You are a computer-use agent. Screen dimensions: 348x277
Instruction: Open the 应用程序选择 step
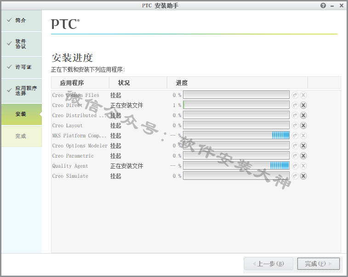tap(22, 90)
